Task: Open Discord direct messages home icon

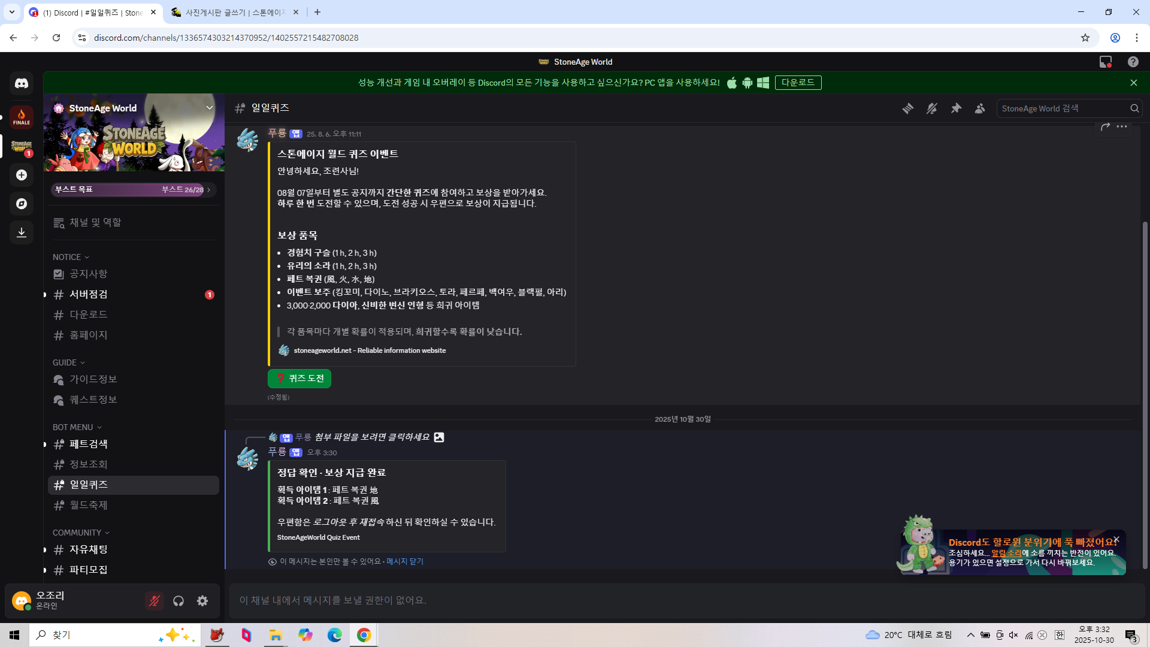Action: 22,83
